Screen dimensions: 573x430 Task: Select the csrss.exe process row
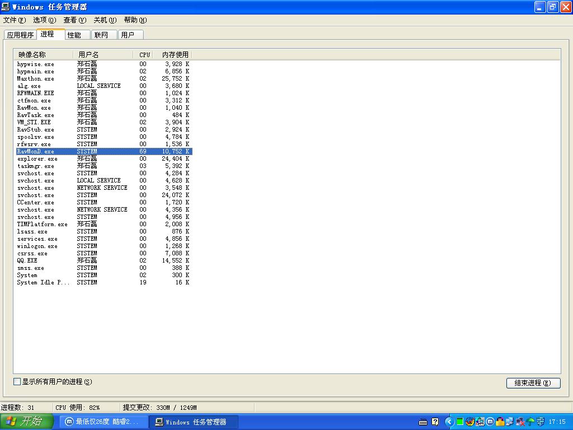pos(104,254)
